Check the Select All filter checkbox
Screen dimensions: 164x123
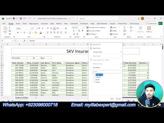coord(95,75)
